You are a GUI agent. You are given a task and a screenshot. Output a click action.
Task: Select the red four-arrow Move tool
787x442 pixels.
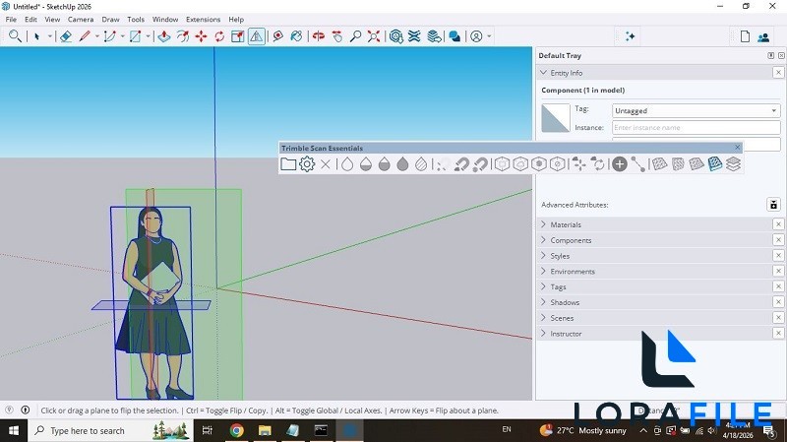[x=202, y=36]
